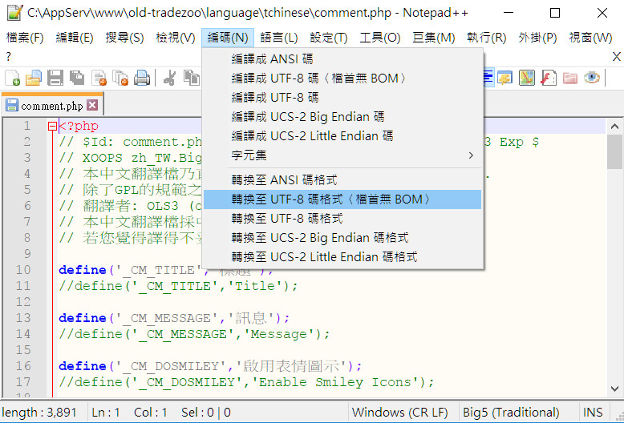624x423 pixels.
Task: Click the save-state disk icon on comment.php tab
Action: click(x=11, y=106)
